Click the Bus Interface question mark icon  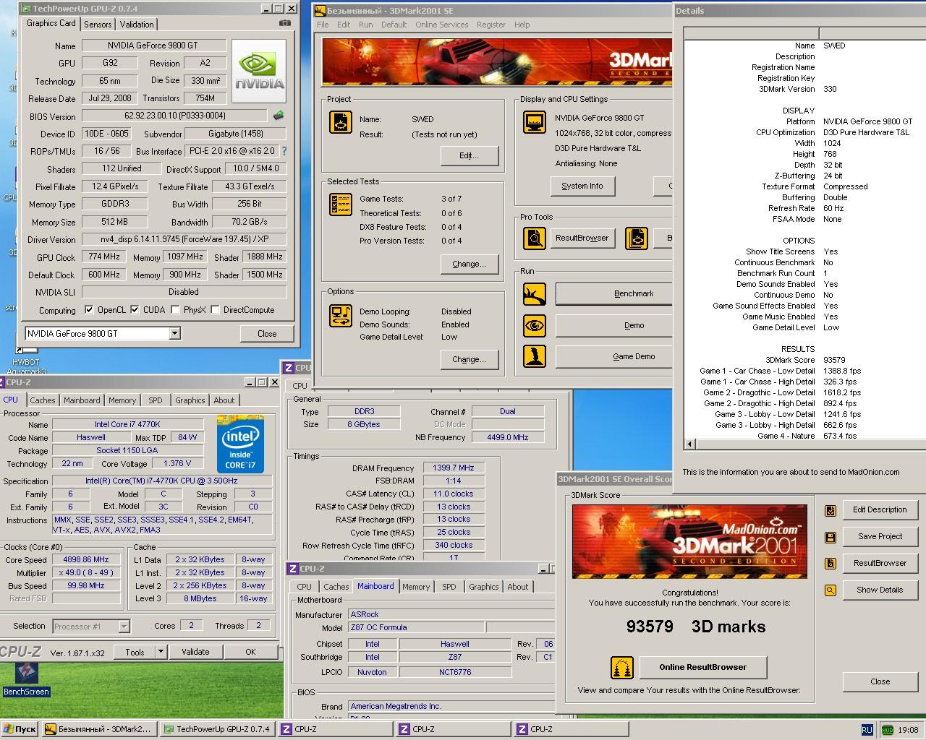coord(284,151)
